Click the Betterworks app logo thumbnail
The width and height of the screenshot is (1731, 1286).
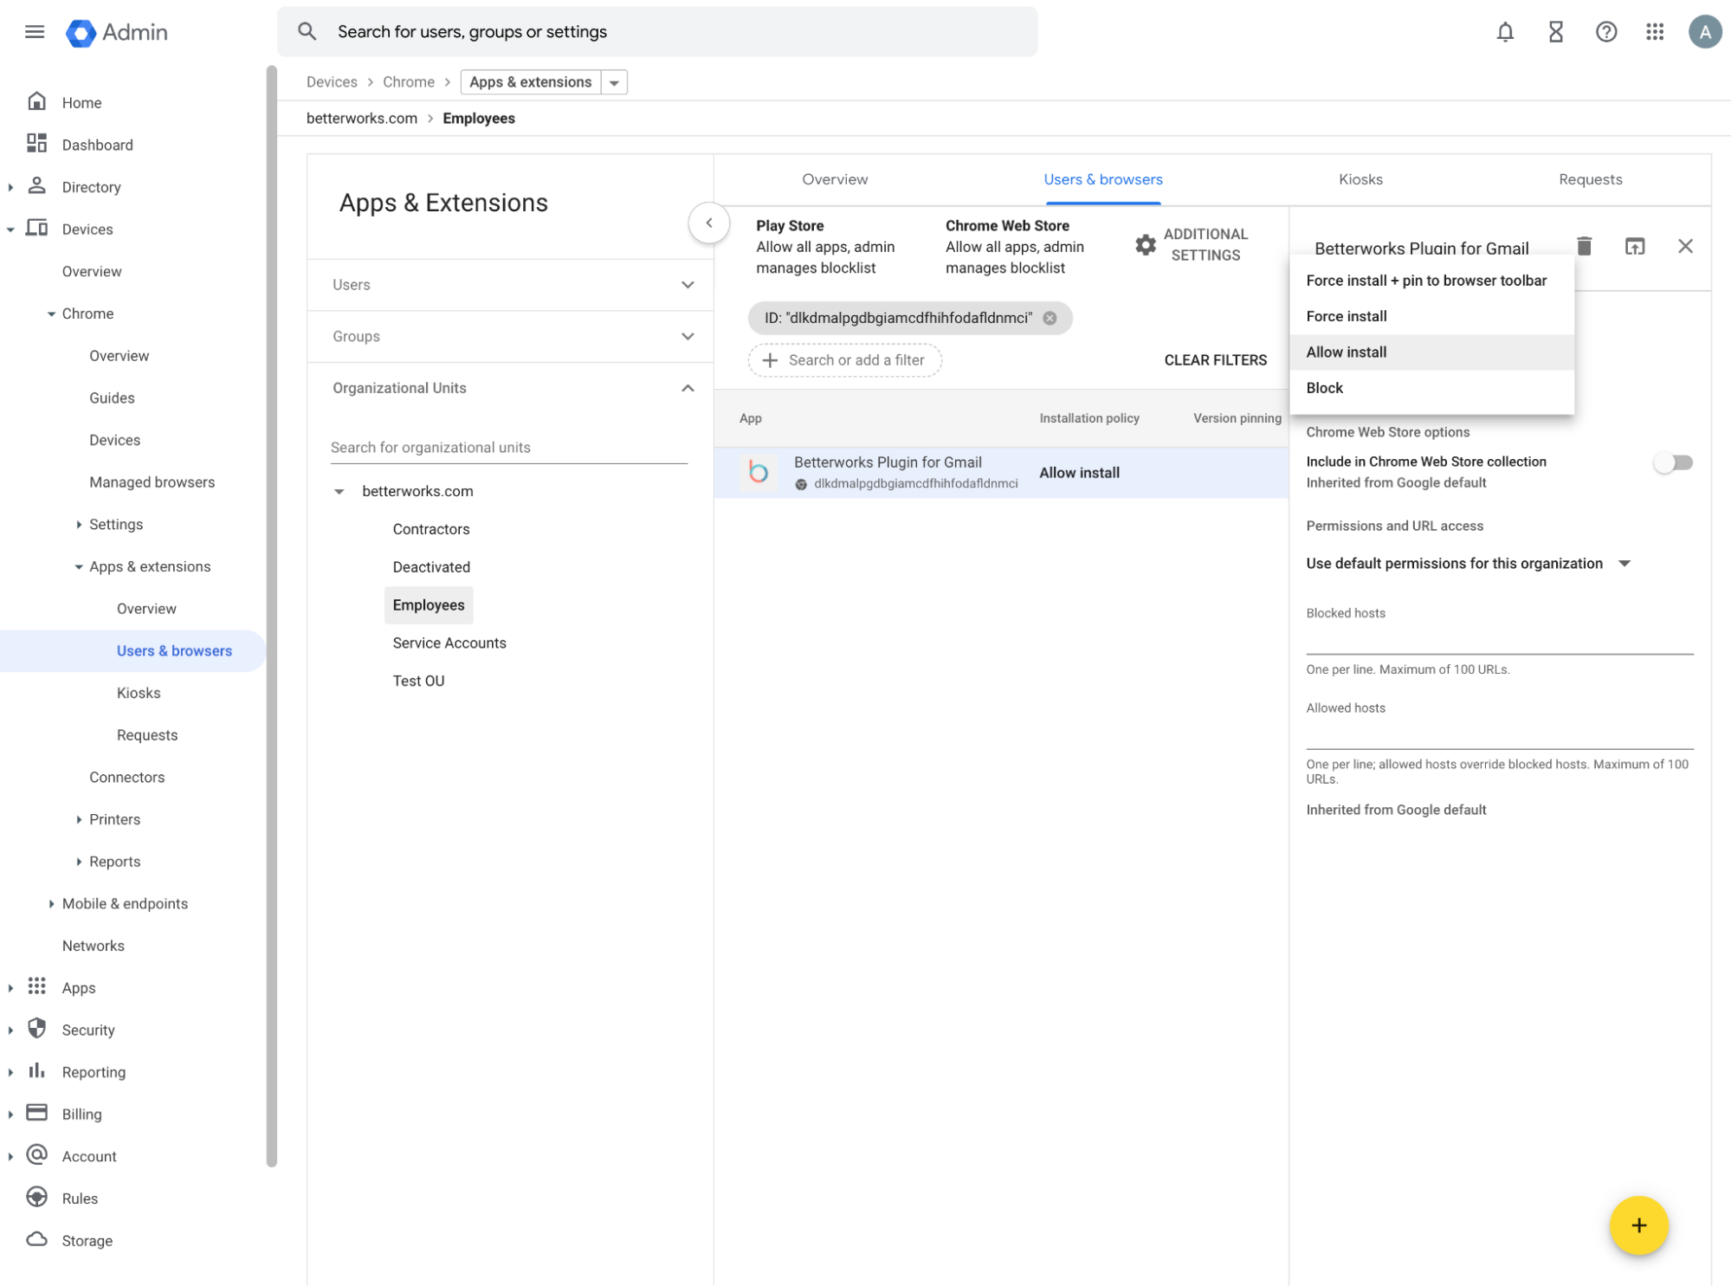[x=758, y=472]
